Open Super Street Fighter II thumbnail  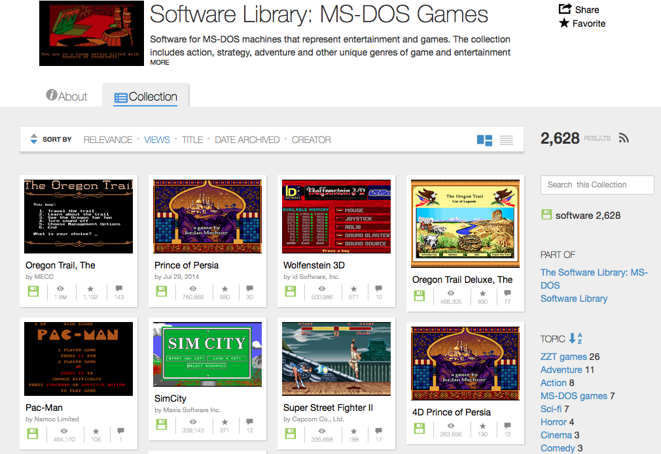point(336,359)
